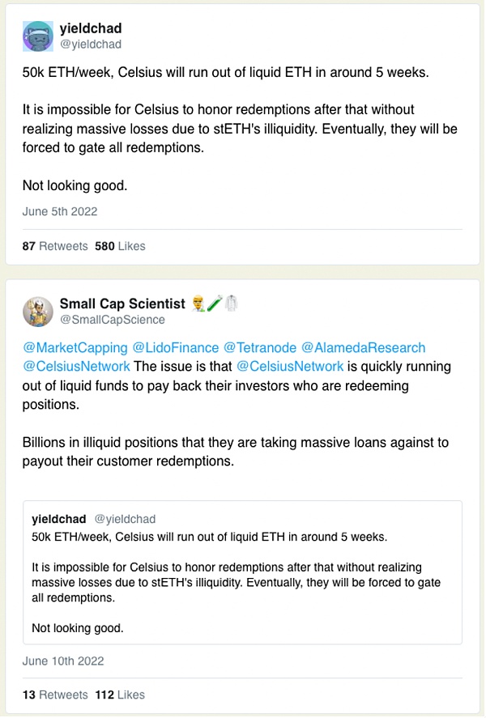Click Small Cap Scientist's profile avatar
Image resolution: width=486 pixels, height=718 pixels.
pyautogui.click(x=38, y=312)
